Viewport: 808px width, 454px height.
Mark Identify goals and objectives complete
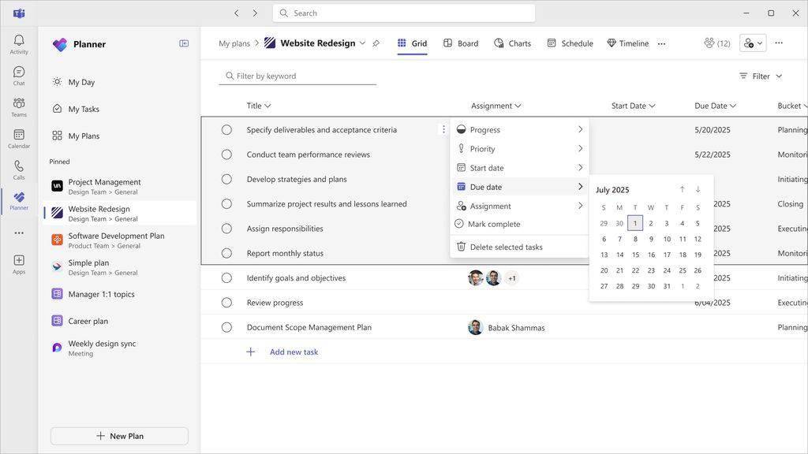(226, 278)
